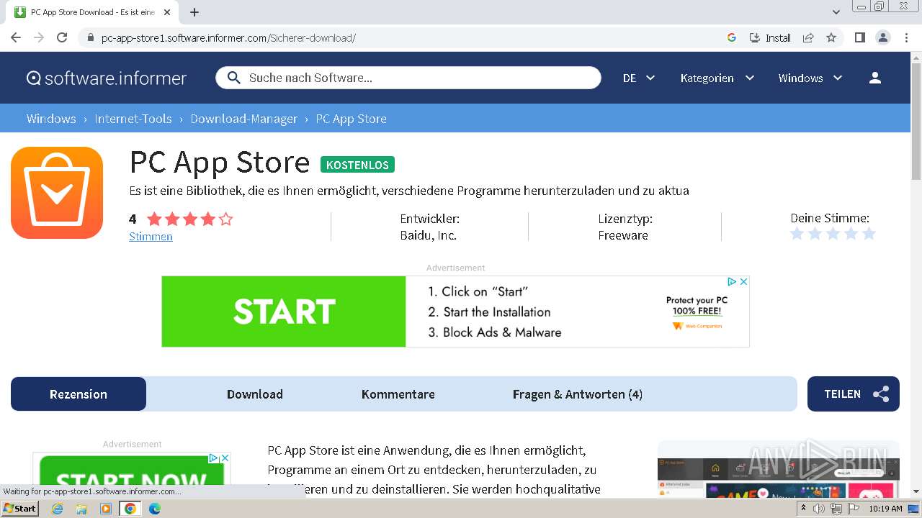This screenshot has width=922, height=518.
Task: Open the Download-Manager breadcrumb link
Action: (243, 119)
